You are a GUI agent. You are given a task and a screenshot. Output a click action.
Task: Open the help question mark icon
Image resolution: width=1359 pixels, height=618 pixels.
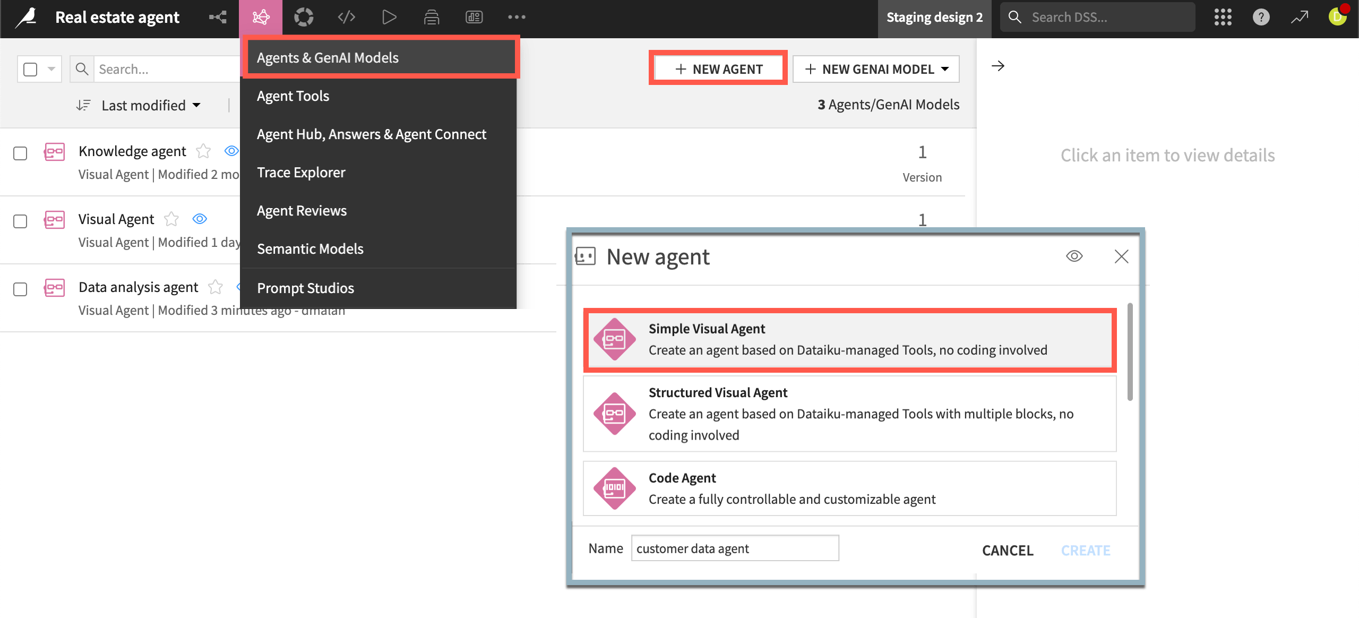[1261, 16]
